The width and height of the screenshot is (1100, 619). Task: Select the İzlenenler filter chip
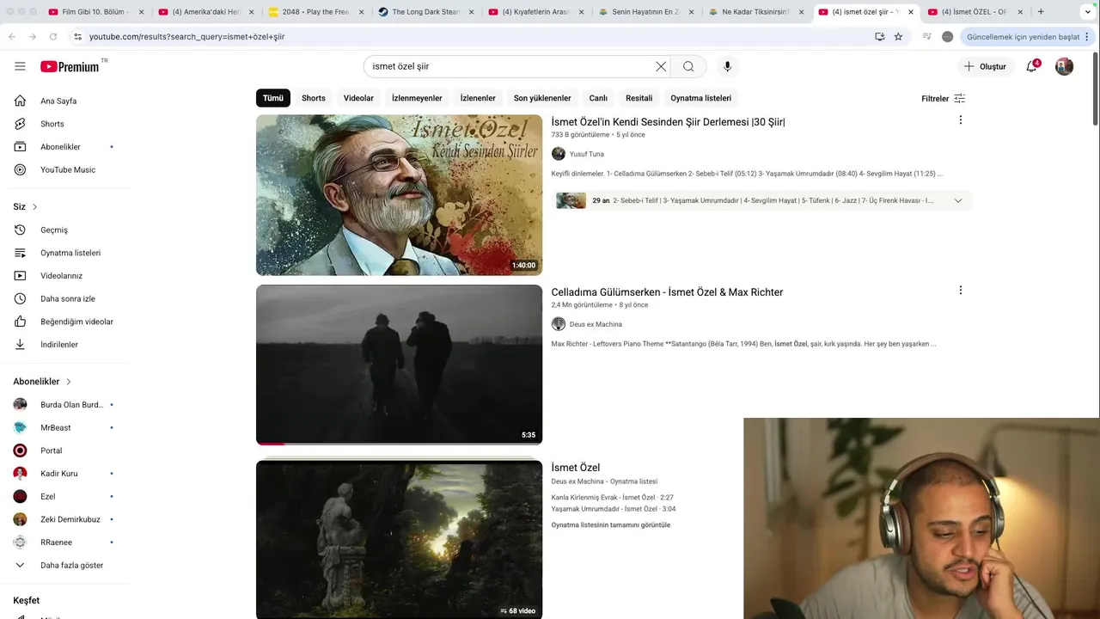coord(478,98)
